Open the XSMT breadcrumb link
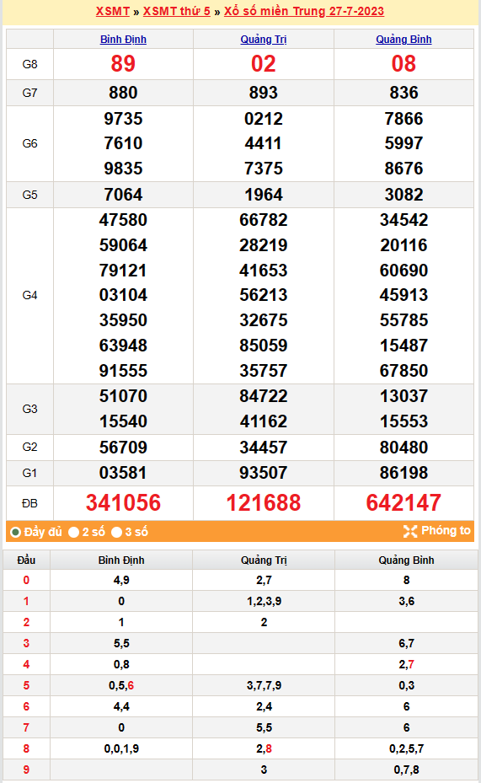Screen dimensions: 481x783 pyautogui.click(x=113, y=11)
